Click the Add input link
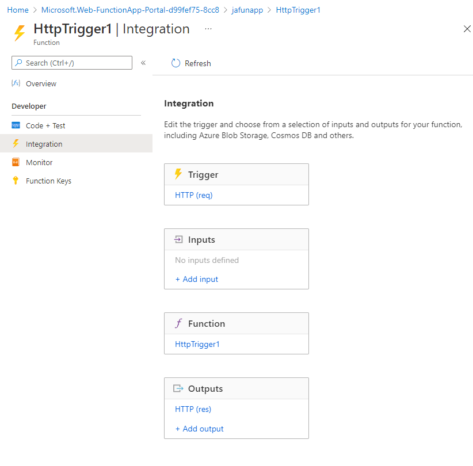 click(x=197, y=279)
